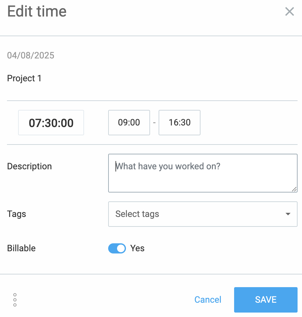Edit the 16:30 end time

click(x=180, y=123)
